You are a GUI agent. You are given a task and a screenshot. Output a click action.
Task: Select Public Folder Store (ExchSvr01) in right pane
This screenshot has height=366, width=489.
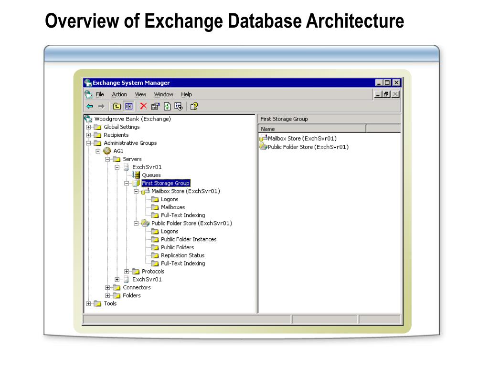(308, 147)
